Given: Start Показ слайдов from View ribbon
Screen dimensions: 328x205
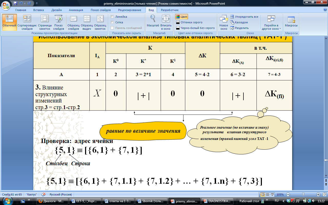Looking at the screenshot, I should [x=59, y=23].
